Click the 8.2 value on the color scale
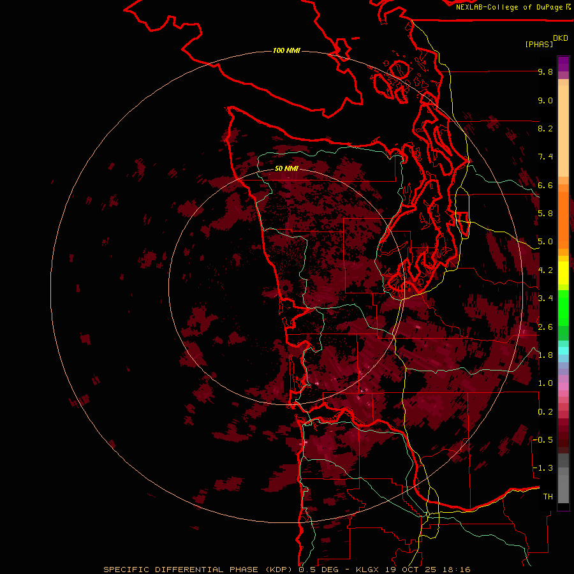The height and width of the screenshot is (574, 574). 545,128
